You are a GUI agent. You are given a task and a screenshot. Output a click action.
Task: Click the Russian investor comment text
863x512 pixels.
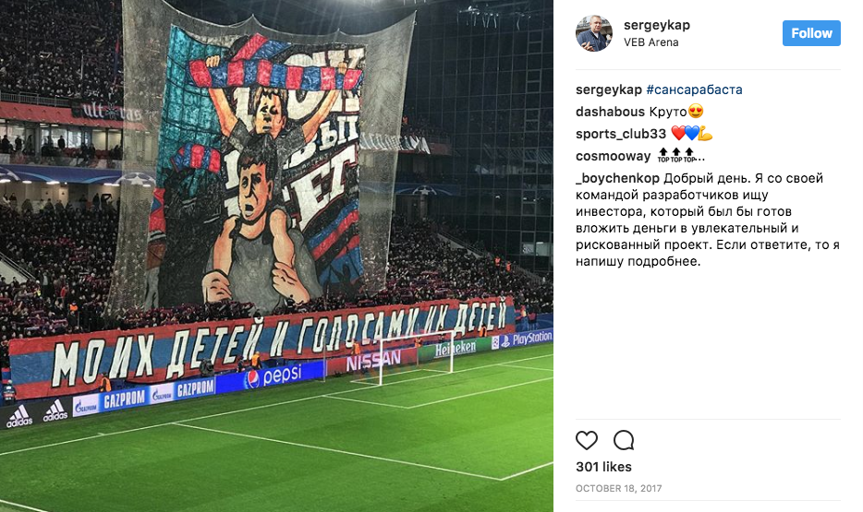(x=708, y=220)
